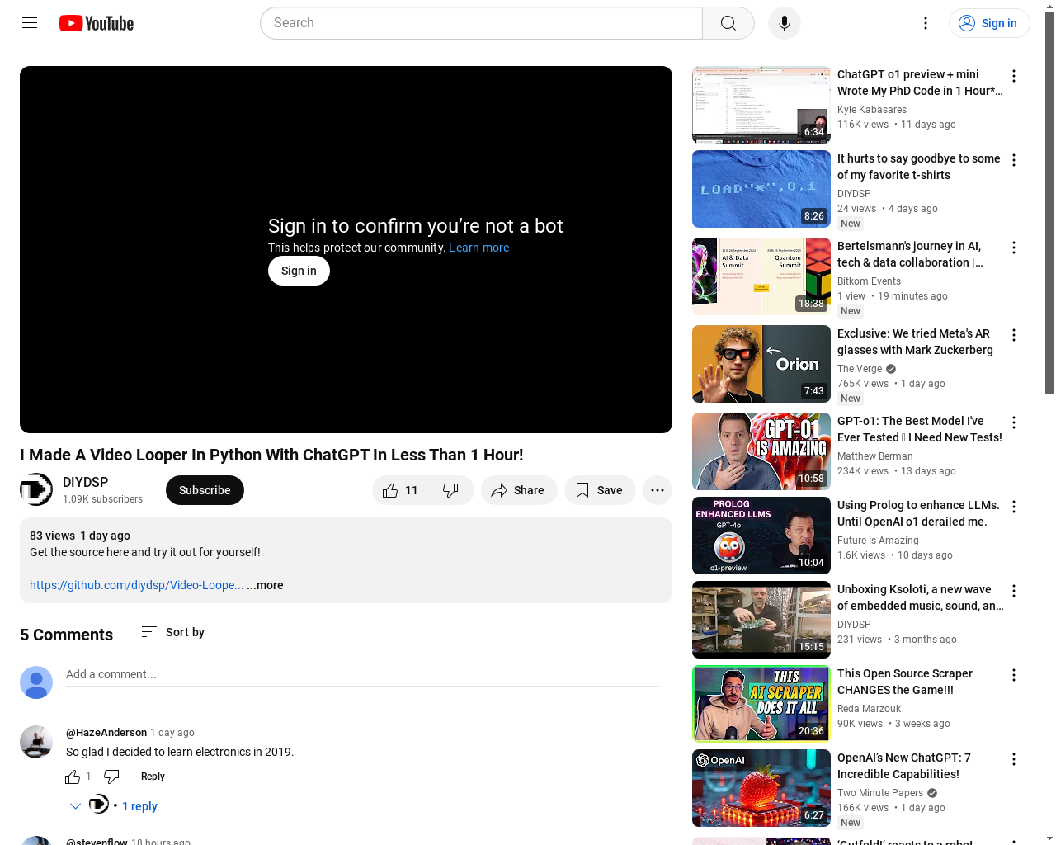Open Sort by comments dropdown

coord(173,632)
